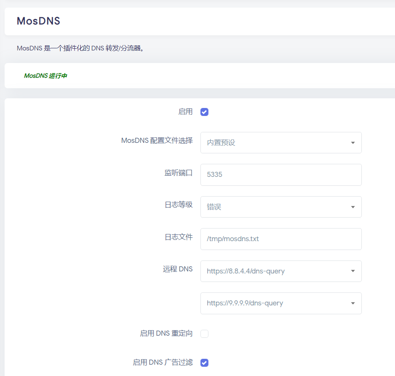Click the chevron on the 9.9.9.9 remote DNS field
395x376 pixels.
pos(353,303)
